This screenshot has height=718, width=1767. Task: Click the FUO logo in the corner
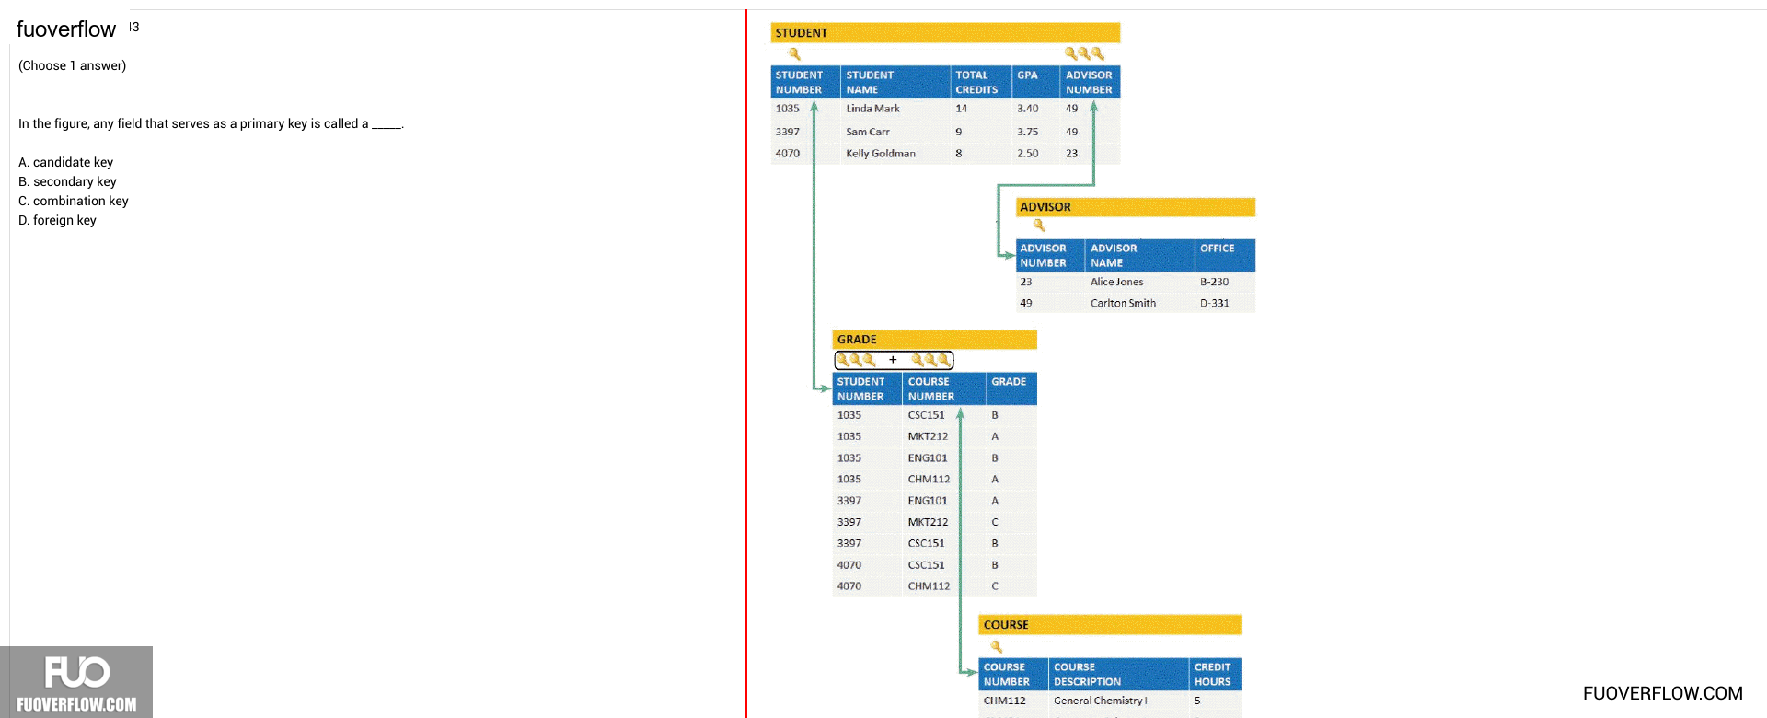pos(76,682)
